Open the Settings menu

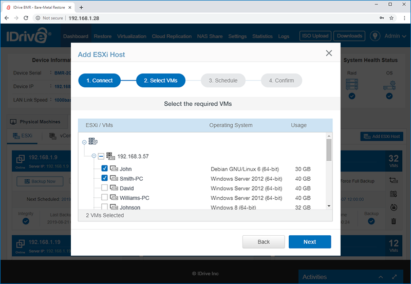(x=237, y=36)
